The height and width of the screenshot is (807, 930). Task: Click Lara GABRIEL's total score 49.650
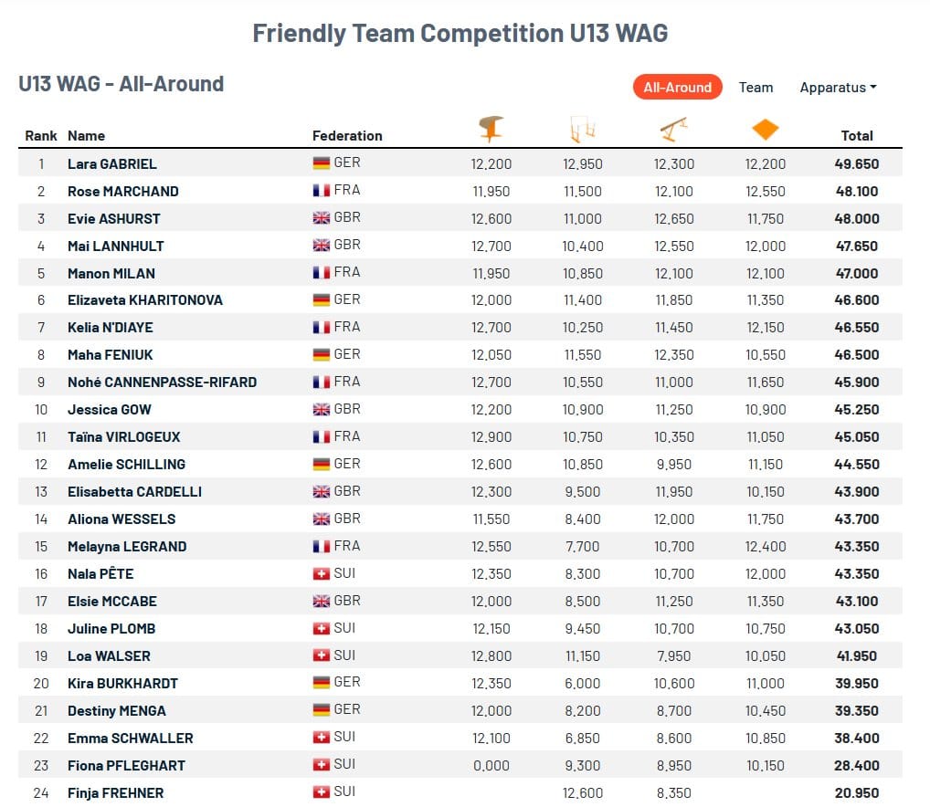(856, 164)
